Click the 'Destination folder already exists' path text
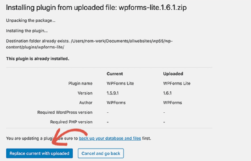251x161 pixels. click(x=89, y=44)
